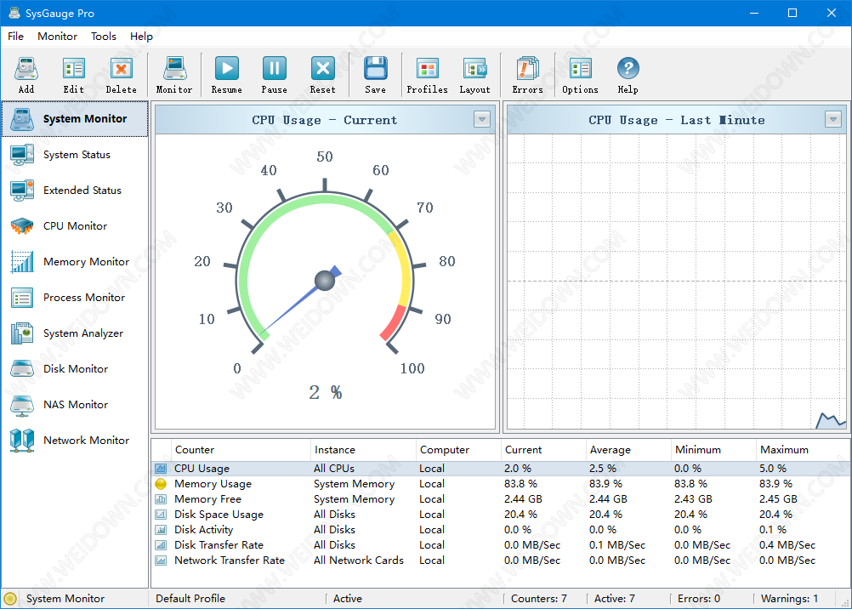Open Network Monitor in the sidebar
Screen dimensions: 852x609
pos(75,441)
